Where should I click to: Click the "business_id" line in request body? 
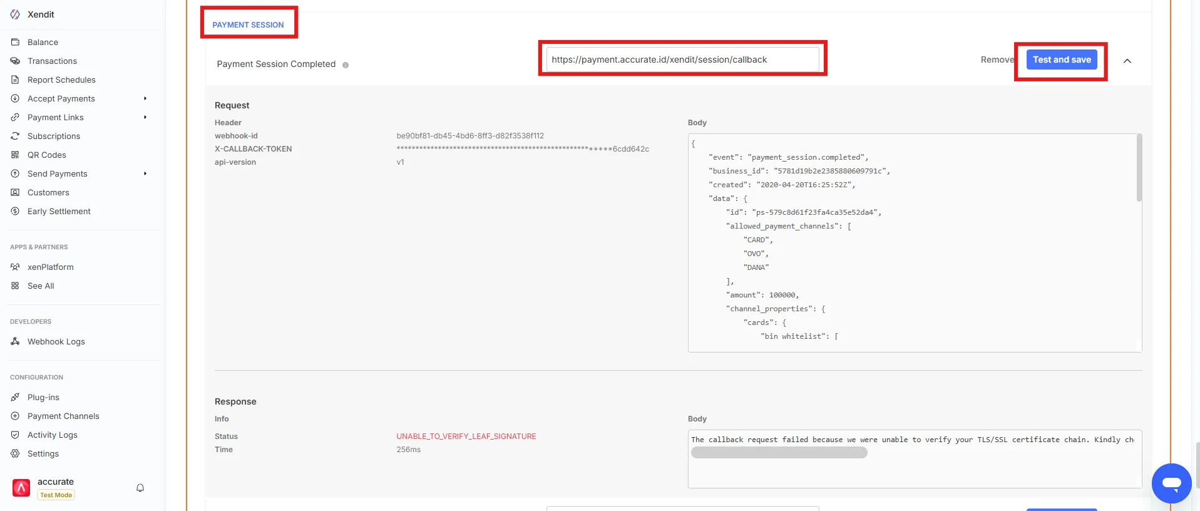pos(799,171)
